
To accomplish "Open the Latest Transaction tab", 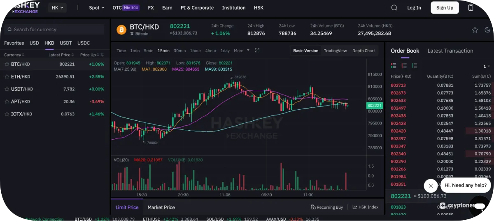I will pyautogui.click(x=450, y=51).
